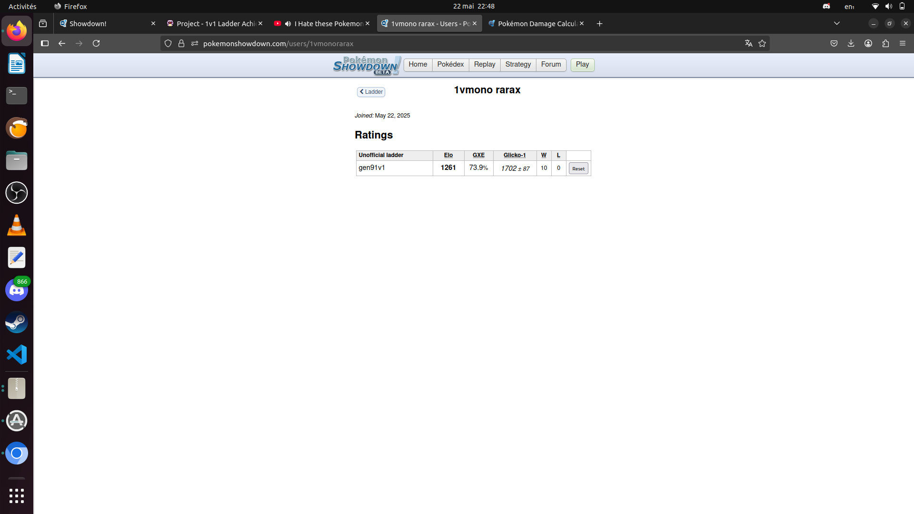
Task: Switch to Pokémon Damage Calculator tab
Action: [536, 23]
